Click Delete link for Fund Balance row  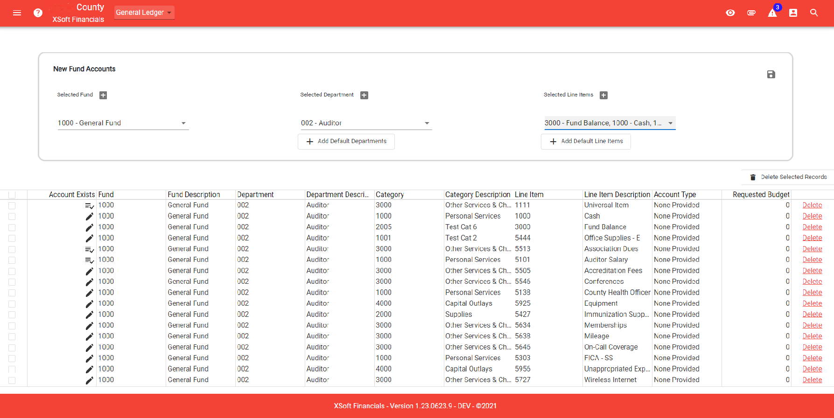[812, 227]
